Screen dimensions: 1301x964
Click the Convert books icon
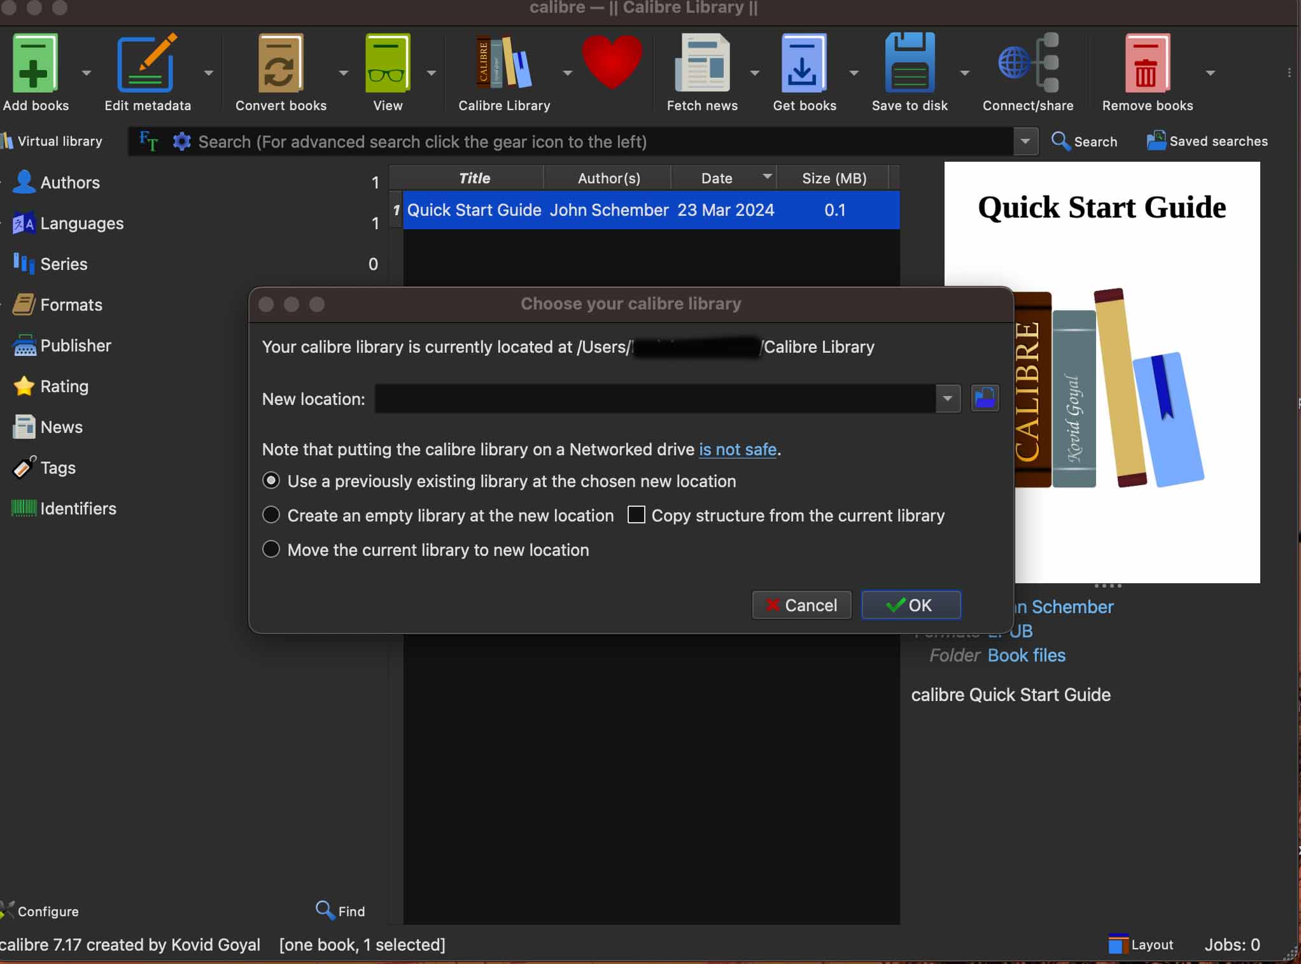(280, 64)
